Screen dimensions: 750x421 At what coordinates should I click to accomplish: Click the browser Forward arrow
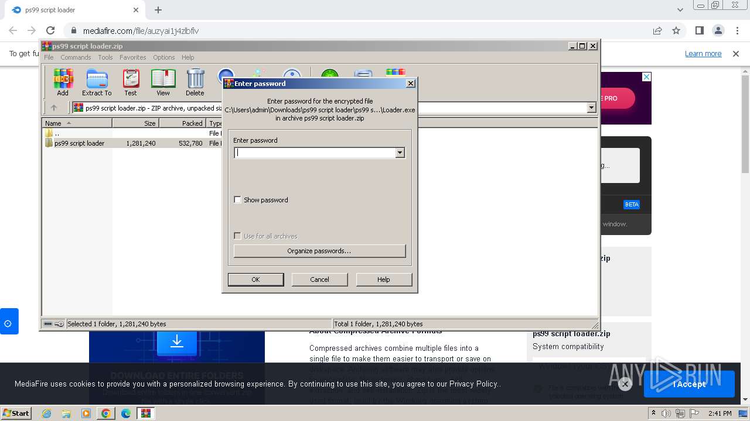coord(32,30)
